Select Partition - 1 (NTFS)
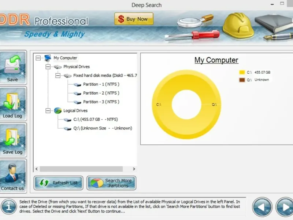Image resolution: width=293 pixels, height=220 pixels. point(101,84)
